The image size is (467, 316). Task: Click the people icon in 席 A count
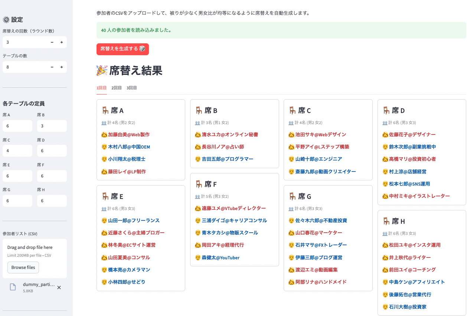tap(104, 123)
